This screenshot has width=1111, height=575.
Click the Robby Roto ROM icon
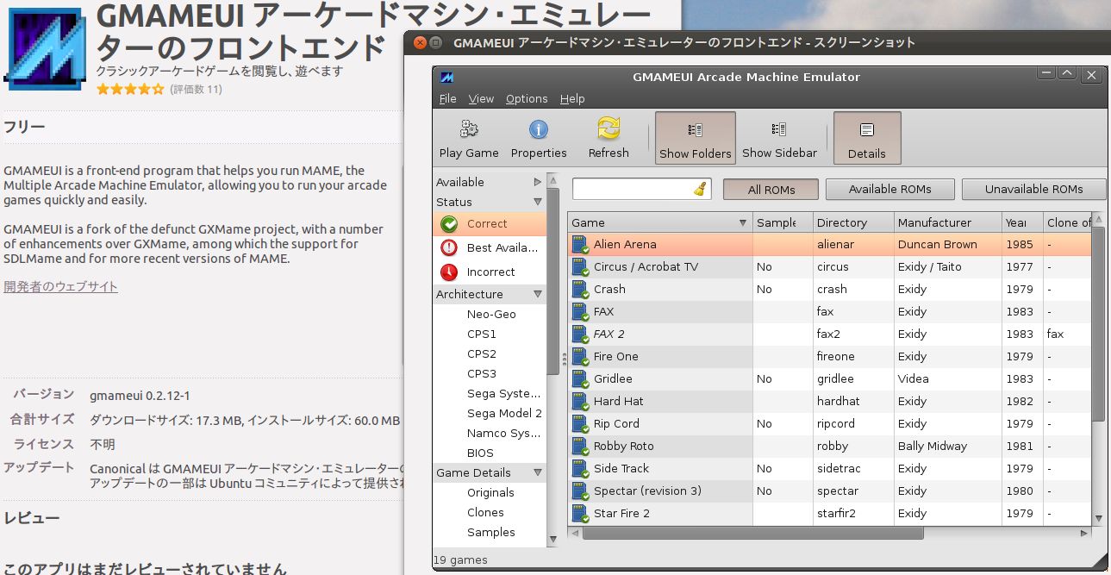coord(580,447)
